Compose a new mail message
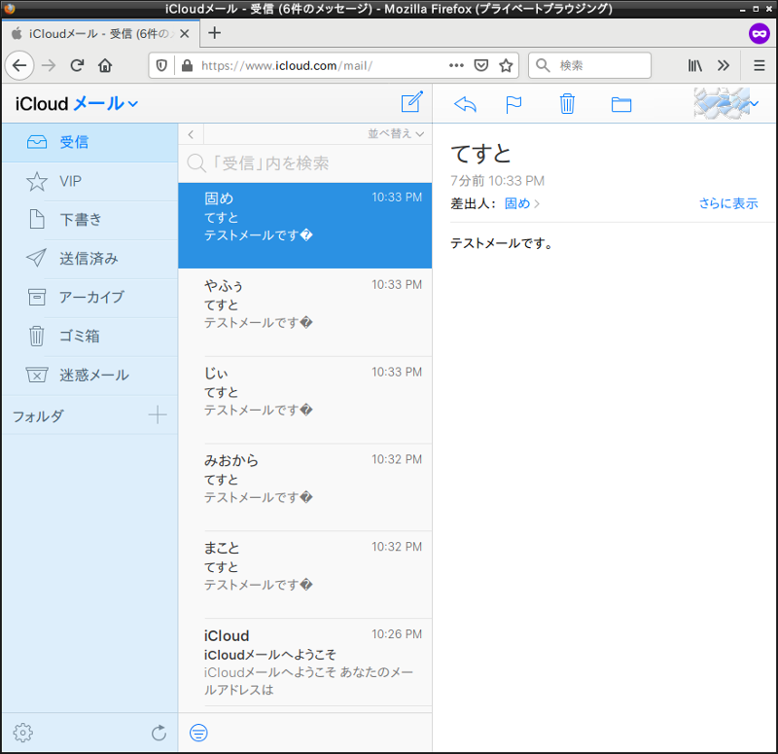Viewport: 778px width, 754px height. coord(411,102)
